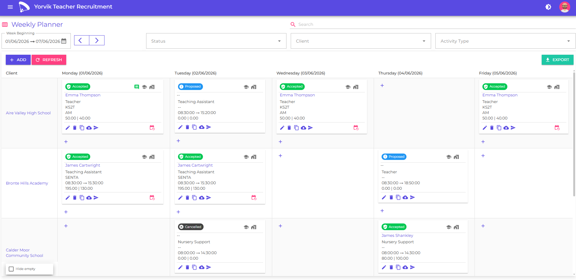Expand the Client filter dropdown
The height and width of the screenshot is (280, 576).
(x=361, y=41)
